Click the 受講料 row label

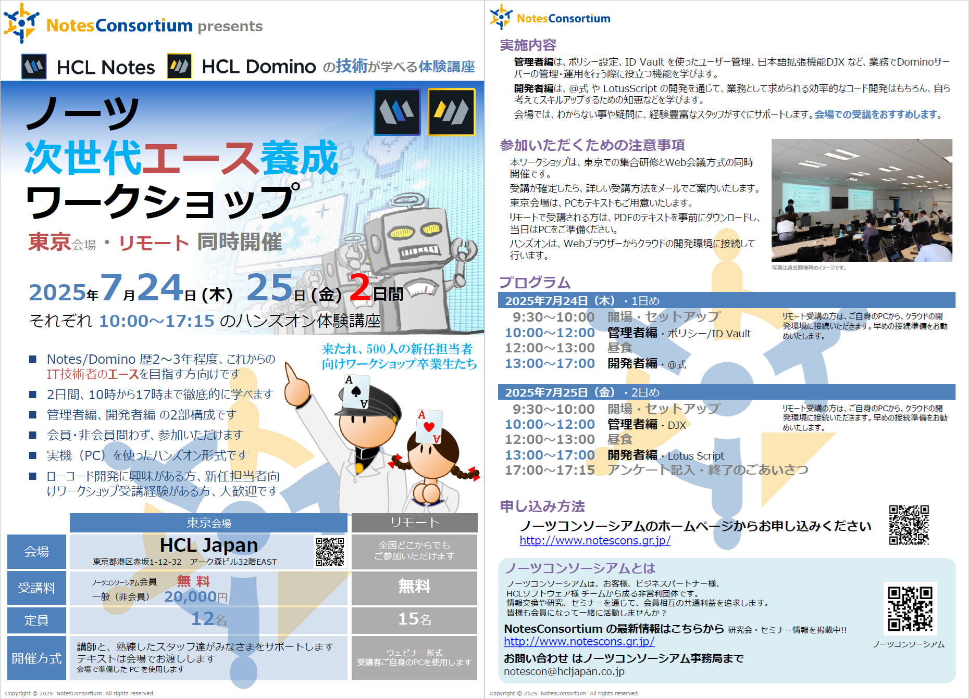[x=36, y=588]
